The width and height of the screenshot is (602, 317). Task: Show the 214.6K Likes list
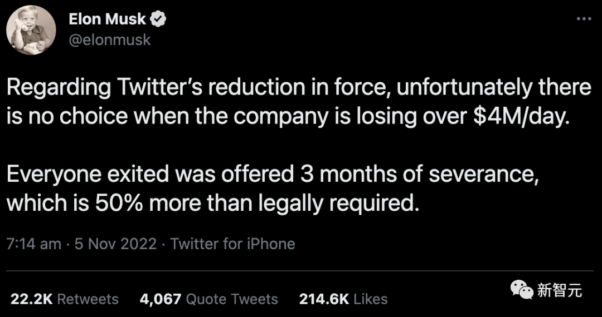tap(343, 299)
